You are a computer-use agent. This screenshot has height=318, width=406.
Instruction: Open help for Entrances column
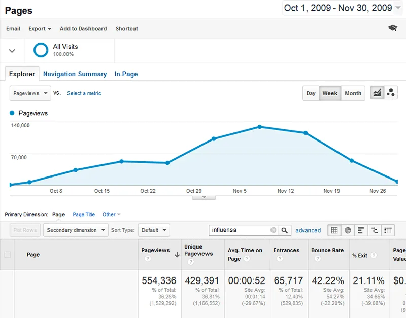point(280,259)
